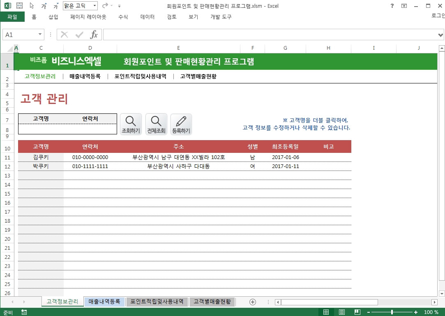Click the 등록하기 pencil button
The width and height of the screenshot is (445, 316).
[x=181, y=125]
